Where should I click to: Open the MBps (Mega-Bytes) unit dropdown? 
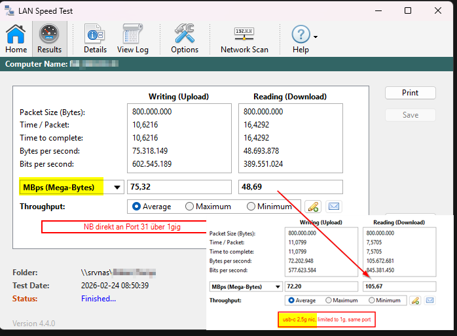tap(72, 187)
